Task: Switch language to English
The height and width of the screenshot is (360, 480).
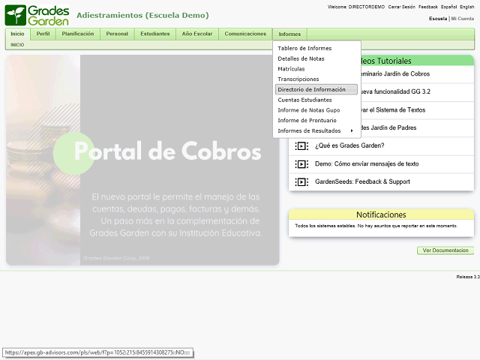Action: tap(467, 7)
